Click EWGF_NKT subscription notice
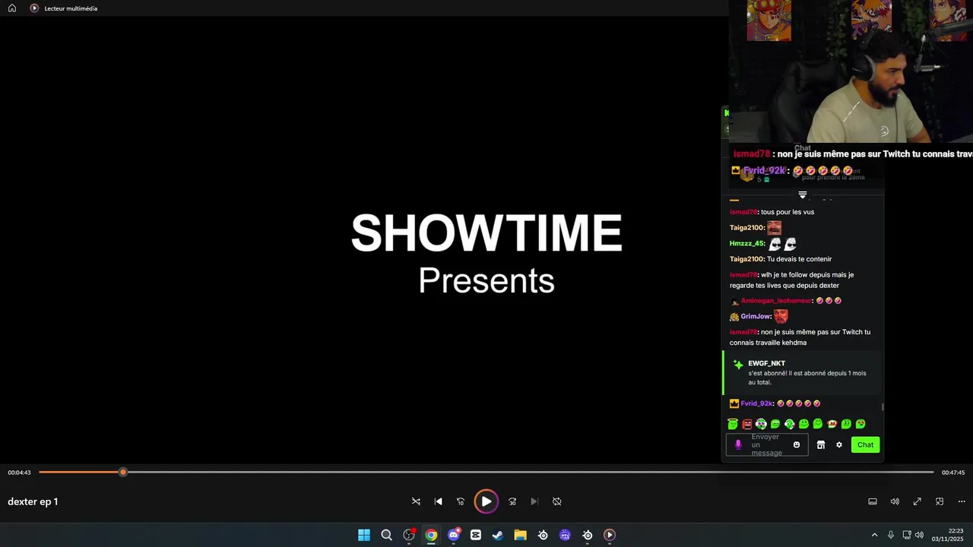The image size is (973, 547). click(x=802, y=372)
